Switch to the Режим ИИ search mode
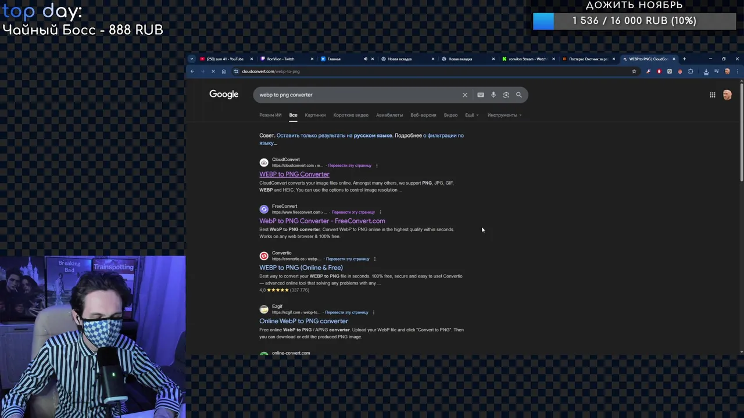 tap(270, 115)
